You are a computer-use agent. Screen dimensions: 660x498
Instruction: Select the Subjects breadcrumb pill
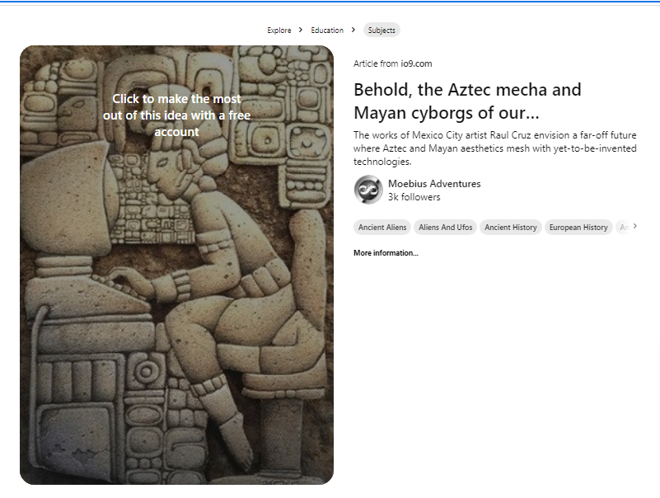click(381, 31)
